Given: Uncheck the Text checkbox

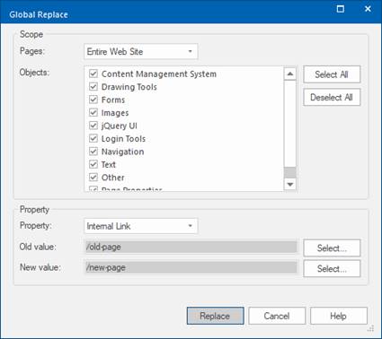Looking at the screenshot, I should (x=93, y=164).
